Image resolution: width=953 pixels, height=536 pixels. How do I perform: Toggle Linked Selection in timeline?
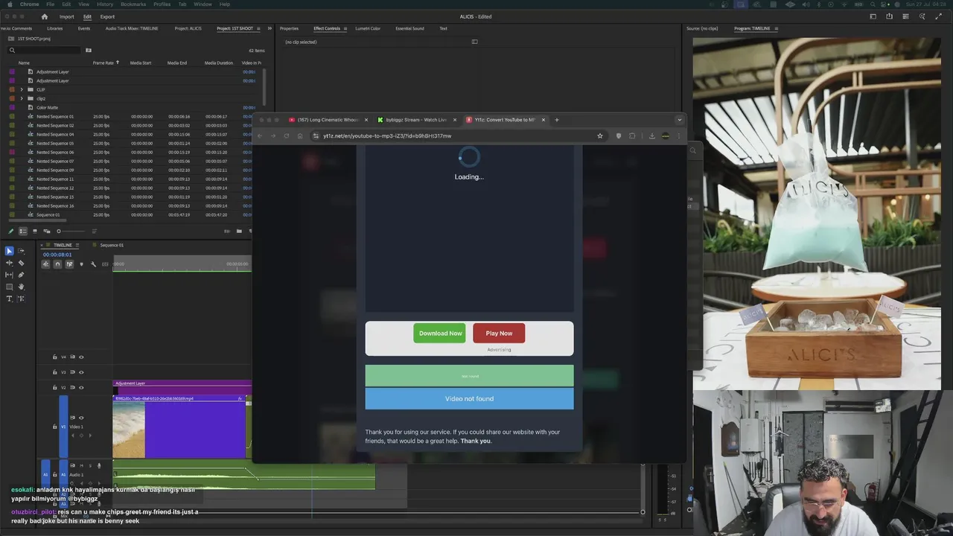[x=69, y=264]
